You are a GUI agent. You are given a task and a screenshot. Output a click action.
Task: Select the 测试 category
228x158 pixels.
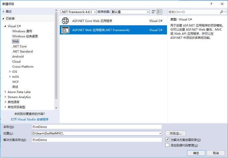click(15, 87)
